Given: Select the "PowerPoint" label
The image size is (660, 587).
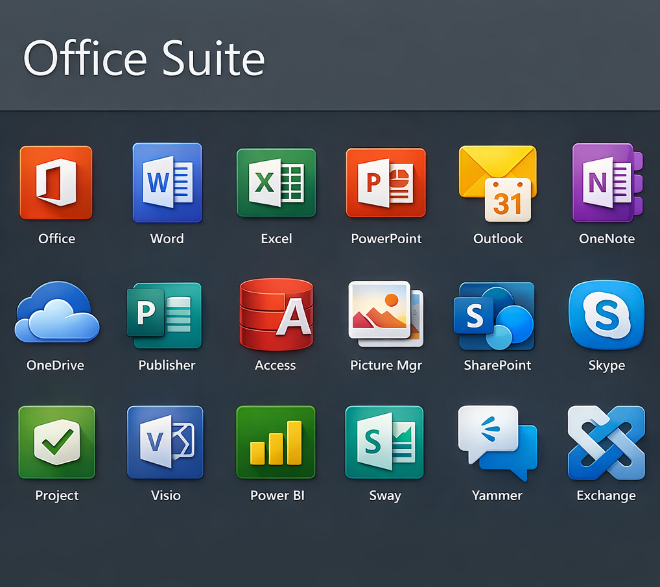Looking at the screenshot, I should (386, 239).
